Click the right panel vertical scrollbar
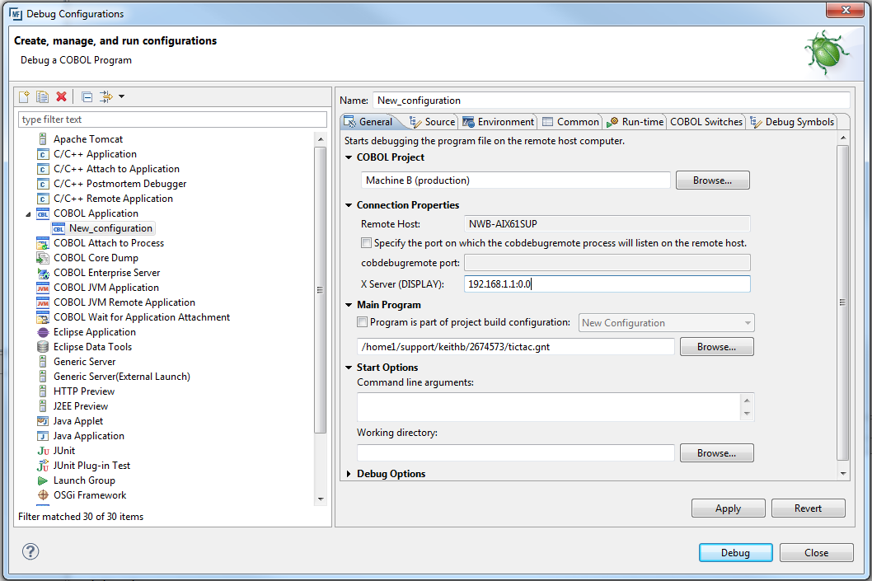 842,303
